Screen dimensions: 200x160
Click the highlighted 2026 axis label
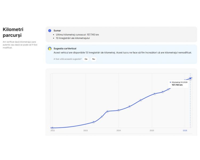coord(185,130)
